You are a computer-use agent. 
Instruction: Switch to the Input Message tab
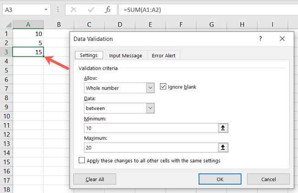pyautogui.click(x=125, y=55)
